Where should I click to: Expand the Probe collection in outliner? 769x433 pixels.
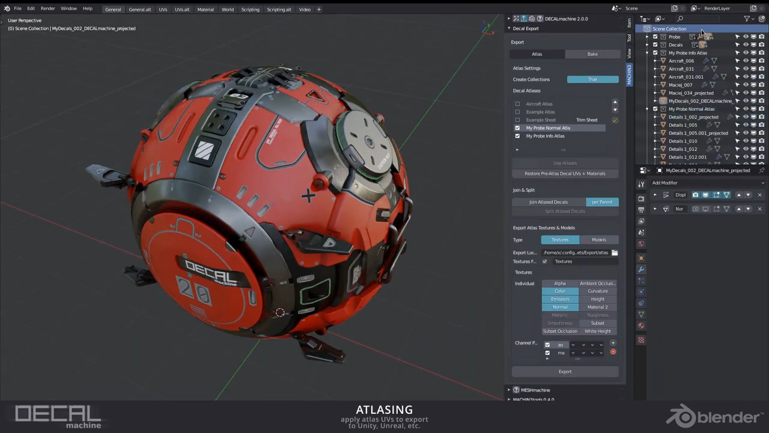[x=648, y=37]
